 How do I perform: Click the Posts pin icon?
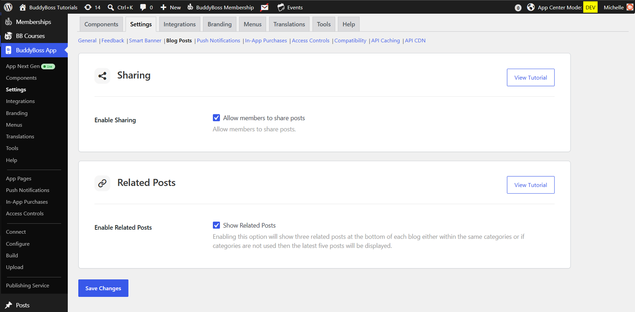point(9,305)
